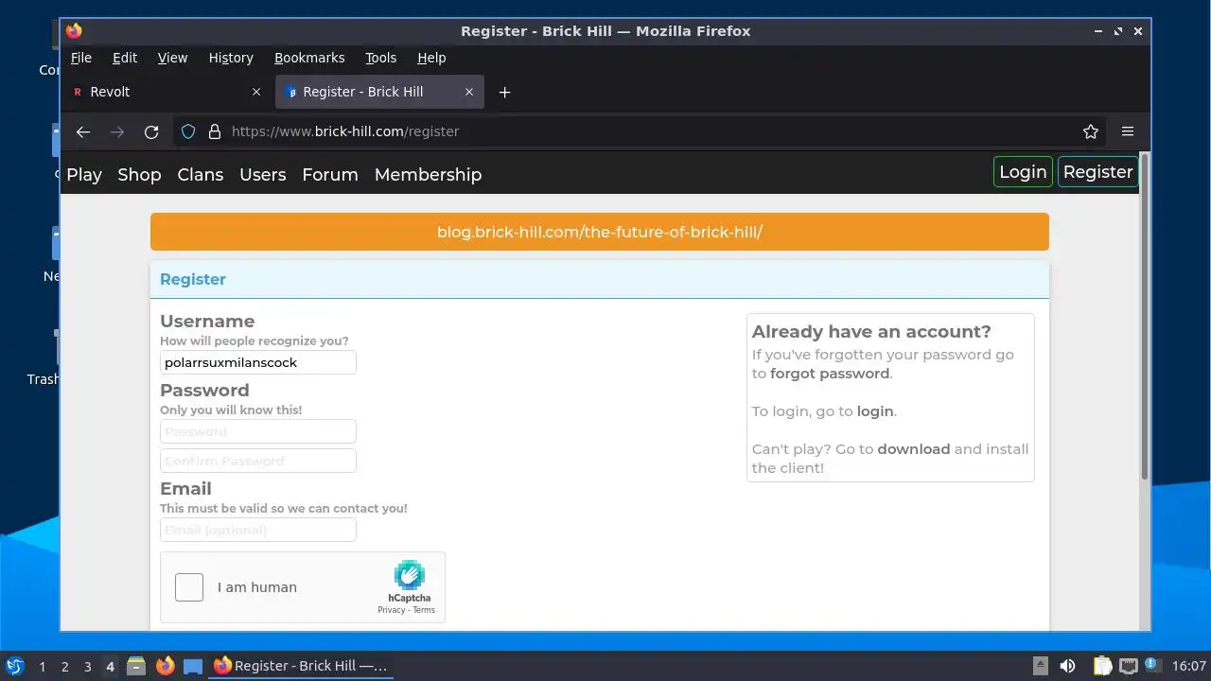Open the Forum page

tap(330, 174)
